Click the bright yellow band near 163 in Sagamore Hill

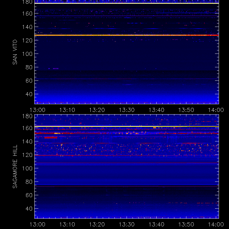tap(127, 126)
